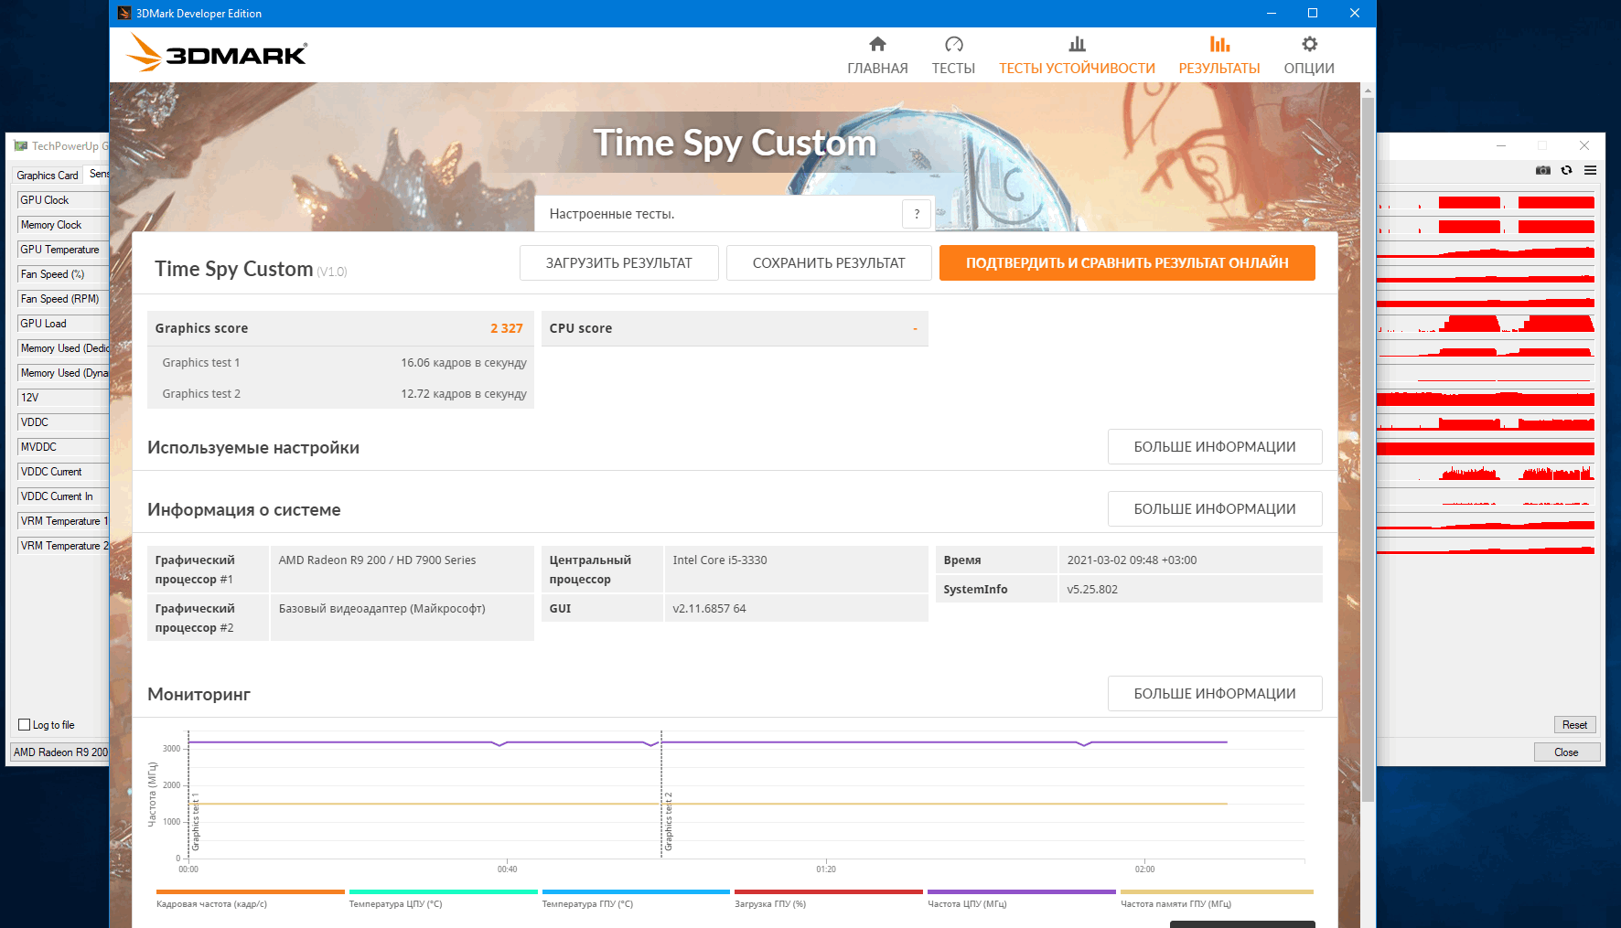Click the Graphics score value 2 327
The image size is (1621, 928).
[x=507, y=328]
